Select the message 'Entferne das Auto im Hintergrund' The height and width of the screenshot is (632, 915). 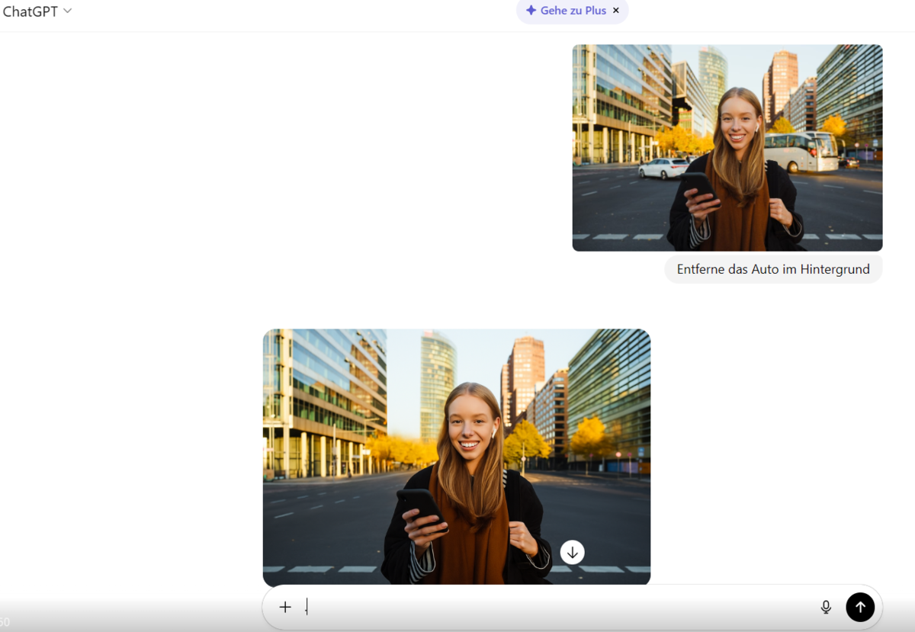coord(772,269)
